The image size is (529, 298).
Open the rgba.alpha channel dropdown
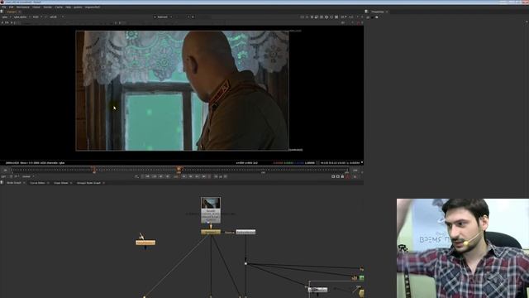coord(21,17)
